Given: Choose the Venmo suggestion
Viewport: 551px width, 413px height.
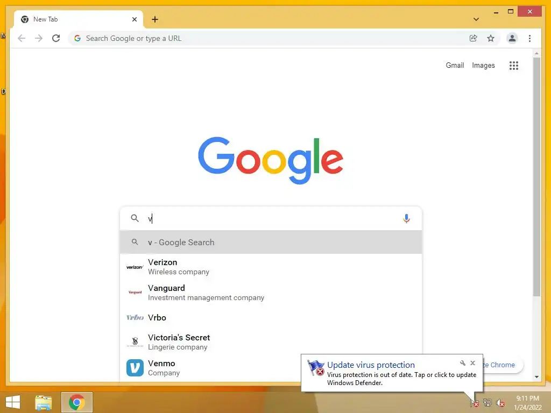Looking at the screenshot, I should coord(271,368).
